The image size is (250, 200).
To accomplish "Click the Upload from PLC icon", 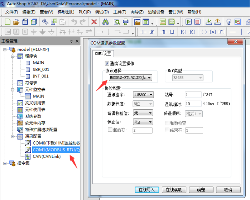I will 217,22.
